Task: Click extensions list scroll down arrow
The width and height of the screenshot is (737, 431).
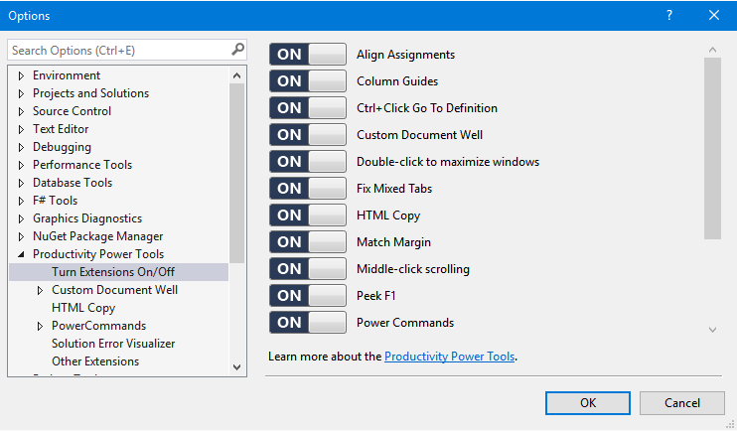Action: tap(712, 330)
